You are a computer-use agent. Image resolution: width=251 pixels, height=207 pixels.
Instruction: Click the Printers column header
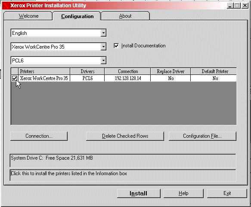click(x=44, y=71)
